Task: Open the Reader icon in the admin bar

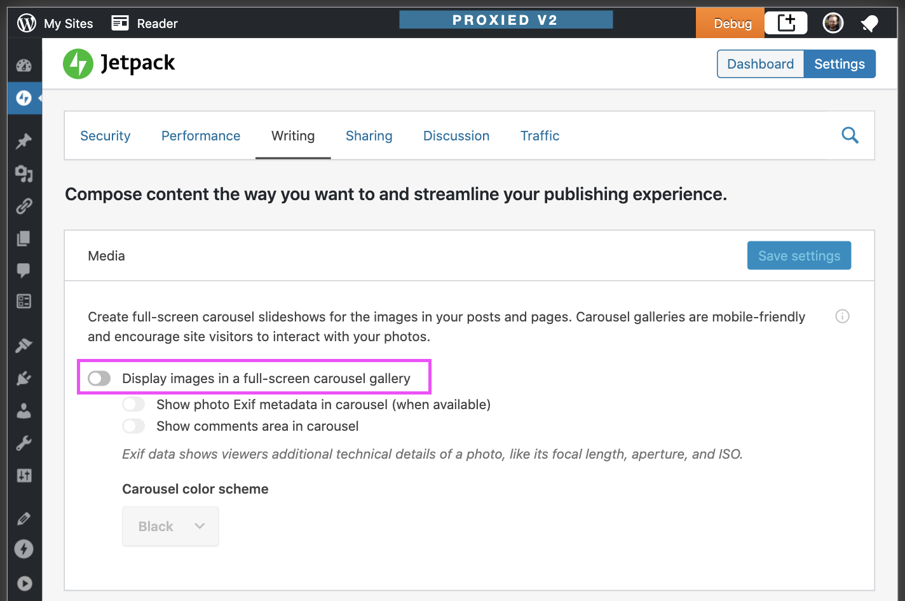Action: pos(120,24)
